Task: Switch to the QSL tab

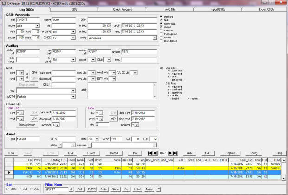Action: pos(74,10)
